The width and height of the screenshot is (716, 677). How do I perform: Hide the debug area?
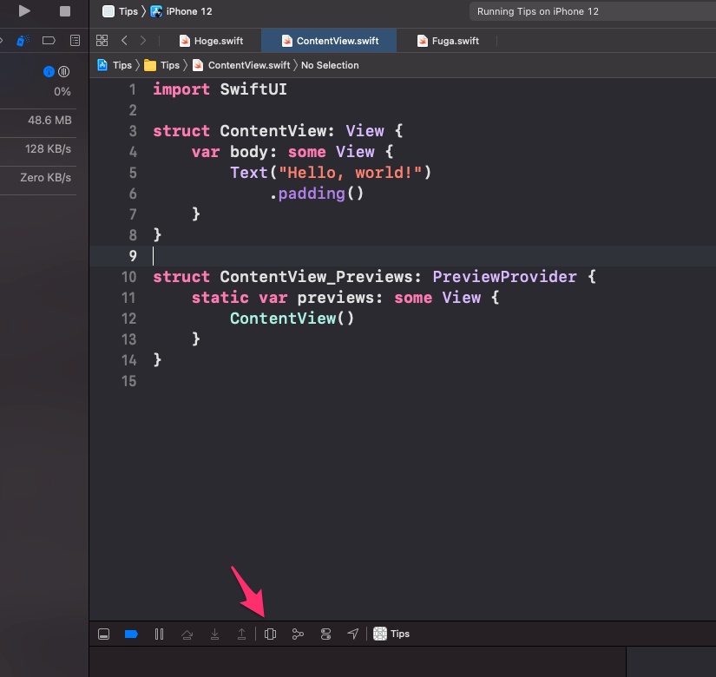click(x=103, y=634)
